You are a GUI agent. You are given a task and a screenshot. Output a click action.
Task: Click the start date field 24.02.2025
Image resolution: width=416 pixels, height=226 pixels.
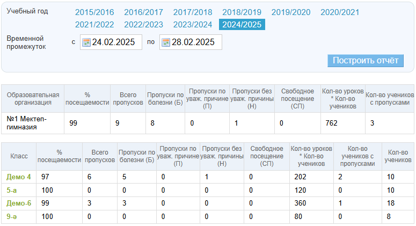(x=115, y=42)
